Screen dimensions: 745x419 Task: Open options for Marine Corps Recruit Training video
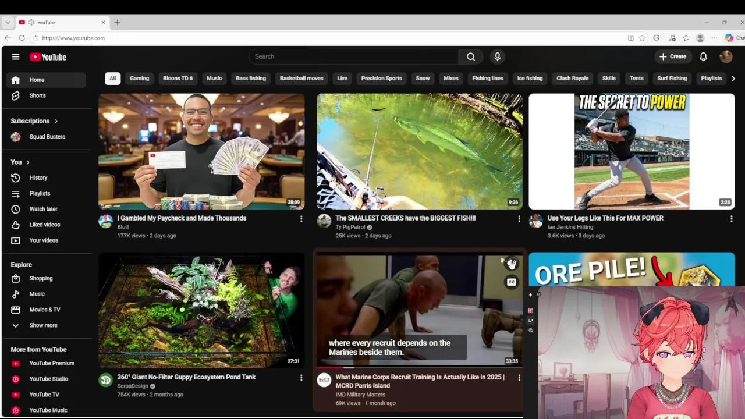pos(519,378)
